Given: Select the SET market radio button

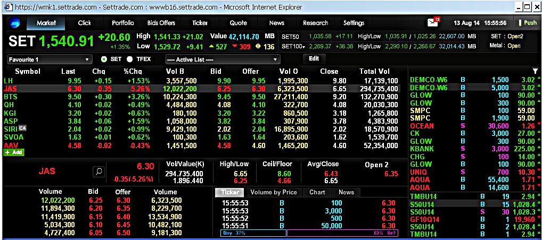Looking at the screenshot, I should (x=103, y=59).
